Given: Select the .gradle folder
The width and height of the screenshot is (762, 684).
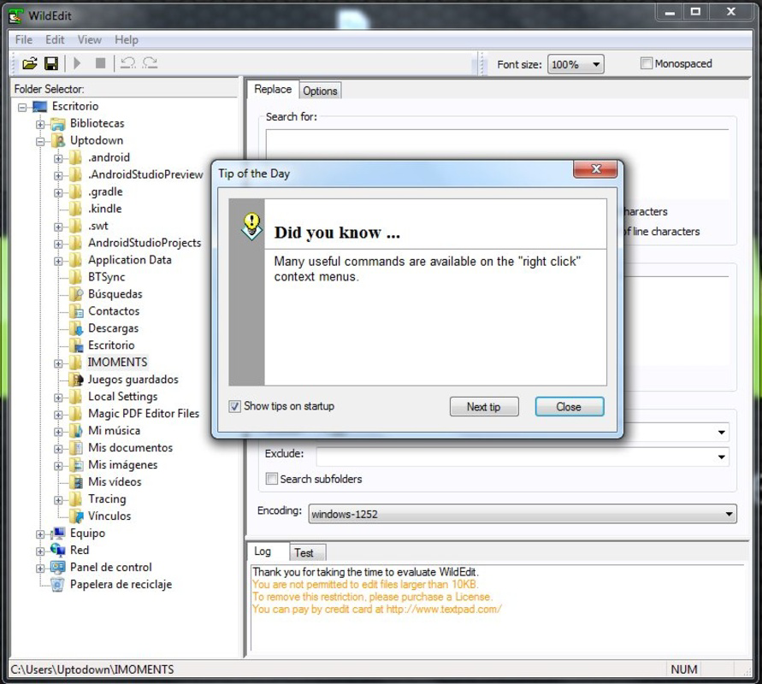Looking at the screenshot, I should coord(105,192).
